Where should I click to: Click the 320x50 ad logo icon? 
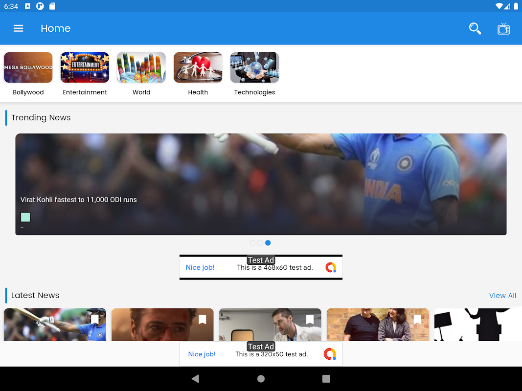coord(330,354)
